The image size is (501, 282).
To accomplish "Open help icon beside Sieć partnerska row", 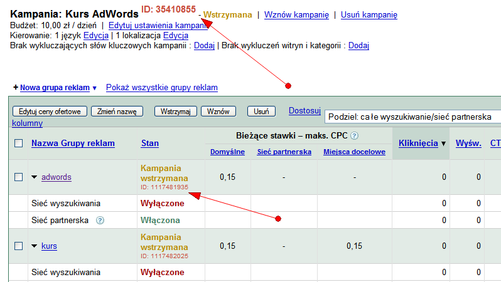I will (x=100, y=221).
